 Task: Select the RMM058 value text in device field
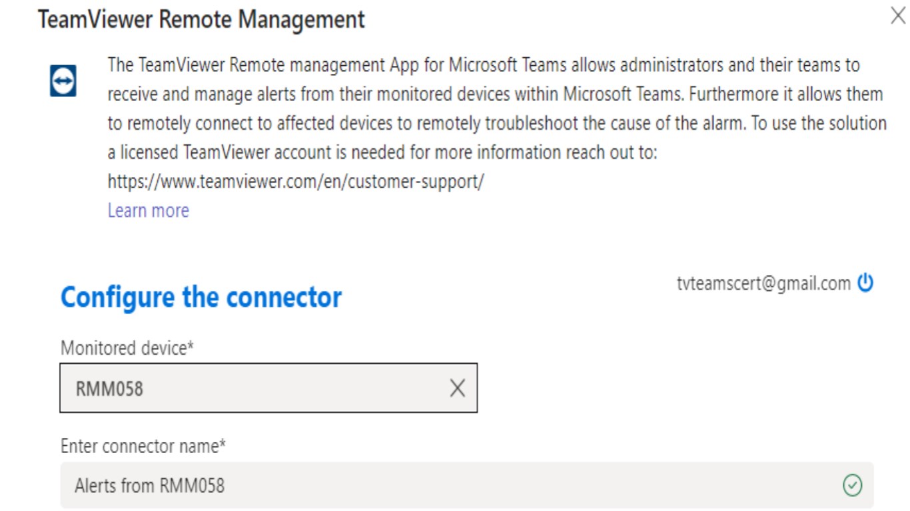click(x=109, y=389)
